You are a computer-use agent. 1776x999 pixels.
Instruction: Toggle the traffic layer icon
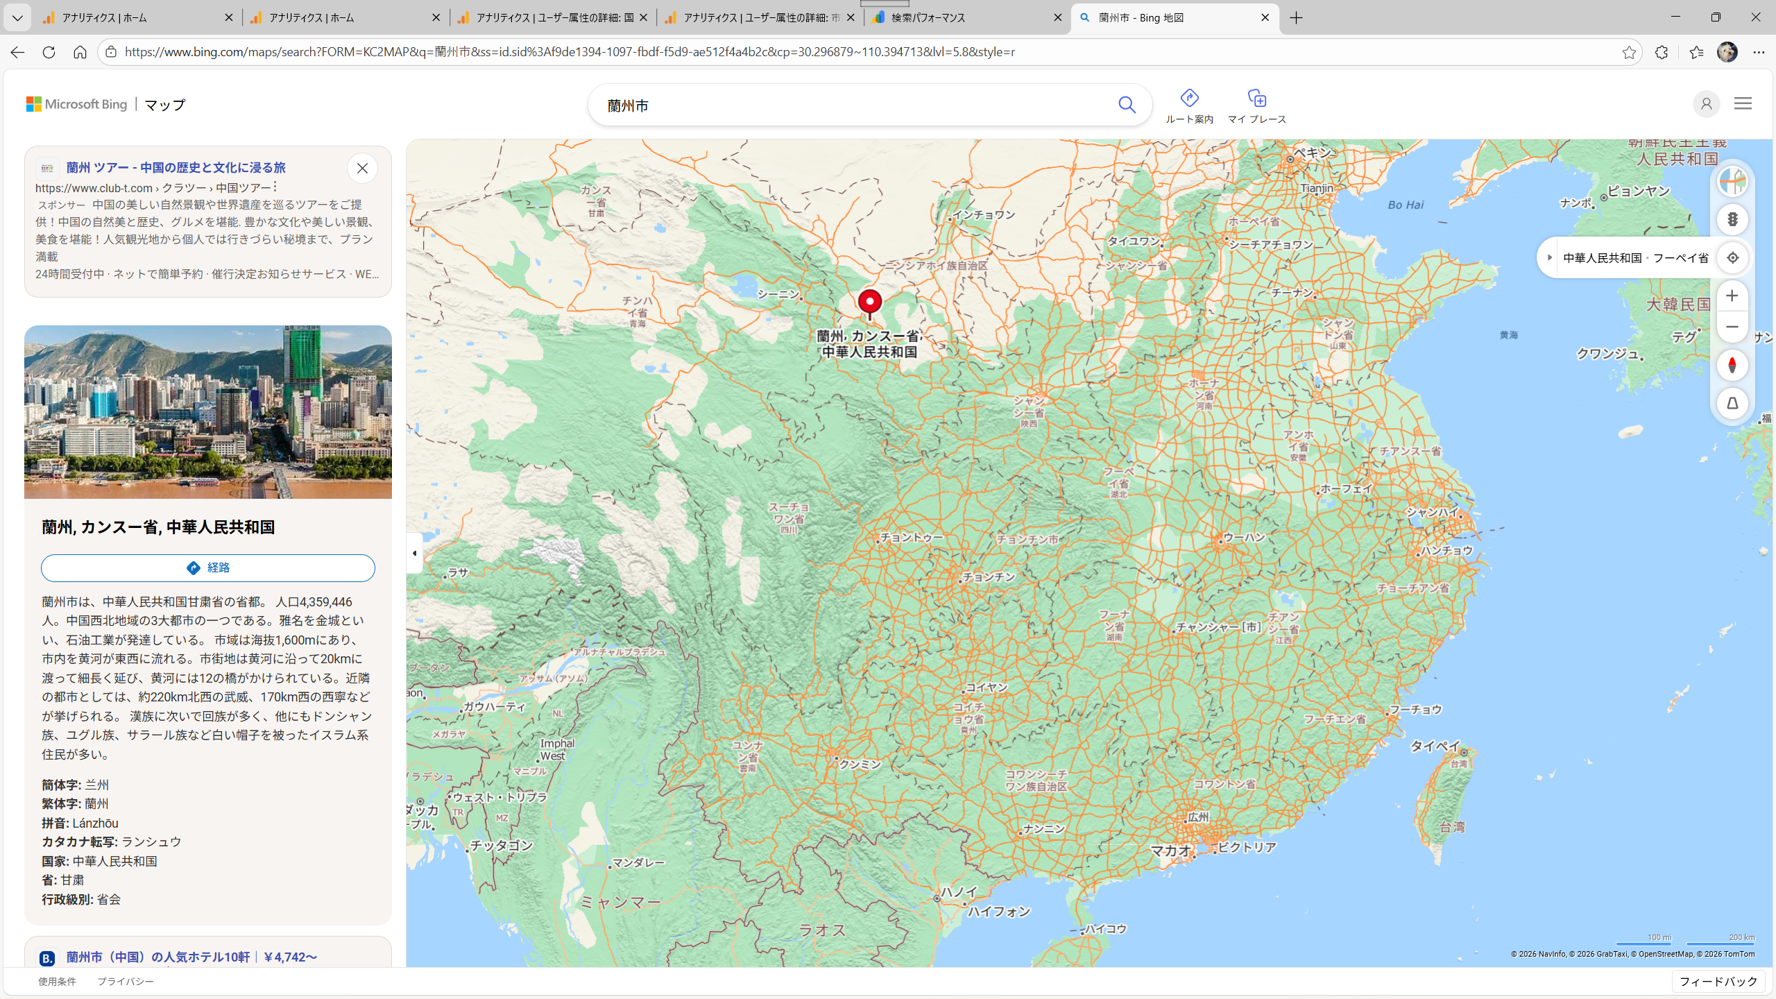click(x=1732, y=220)
